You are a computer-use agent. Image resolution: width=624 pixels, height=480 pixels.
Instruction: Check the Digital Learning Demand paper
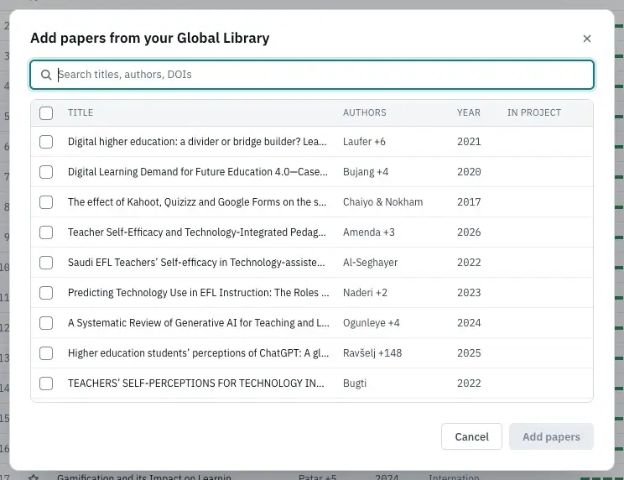tap(46, 172)
